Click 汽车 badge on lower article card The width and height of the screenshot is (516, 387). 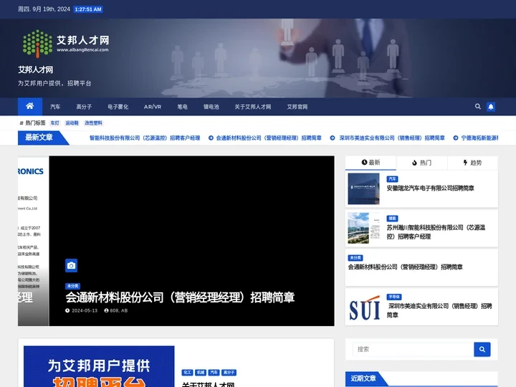(x=214, y=373)
